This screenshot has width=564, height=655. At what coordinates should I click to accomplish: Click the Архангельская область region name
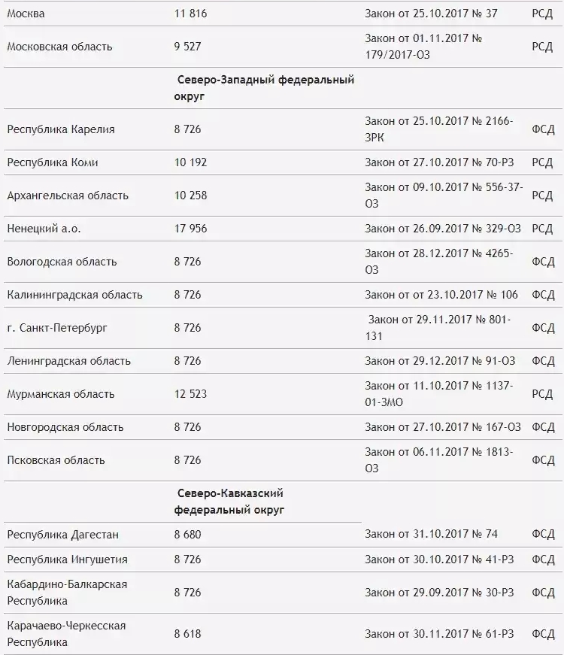tap(68, 196)
